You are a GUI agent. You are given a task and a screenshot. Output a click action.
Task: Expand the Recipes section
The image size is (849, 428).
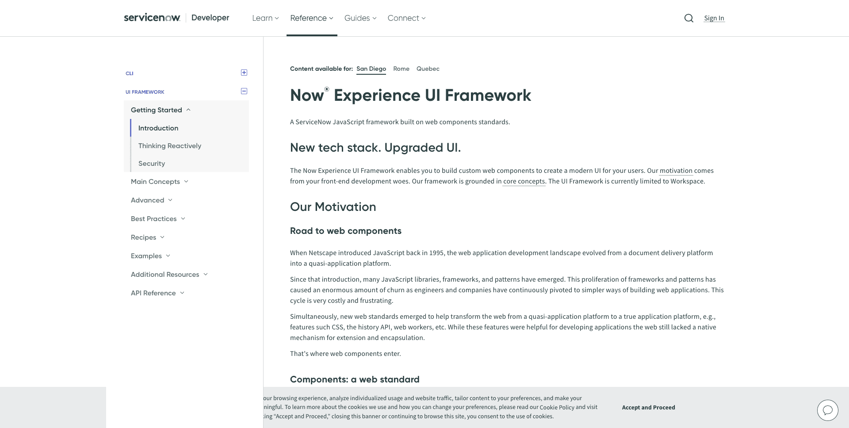coord(148,237)
